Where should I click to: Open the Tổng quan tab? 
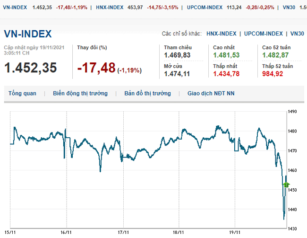click(22, 94)
